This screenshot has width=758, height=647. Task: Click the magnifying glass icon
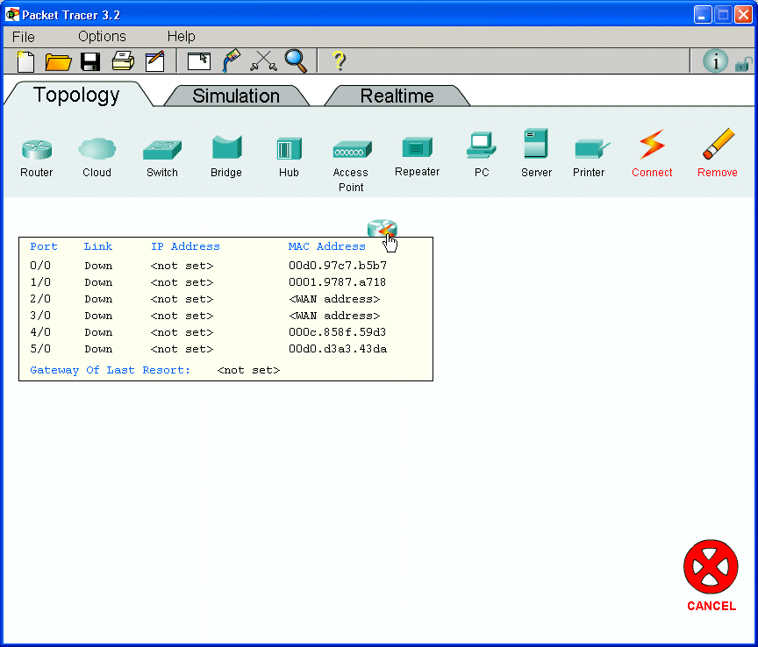pos(296,61)
